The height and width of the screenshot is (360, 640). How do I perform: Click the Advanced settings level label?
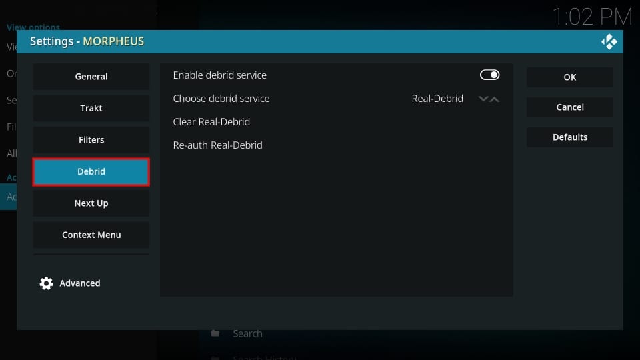[x=79, y=283]
